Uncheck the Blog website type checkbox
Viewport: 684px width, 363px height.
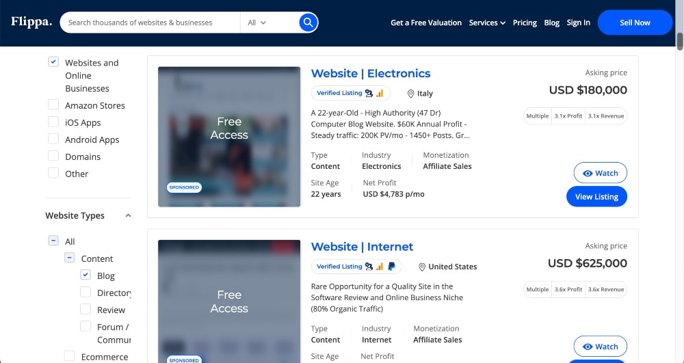pos(85,275)
